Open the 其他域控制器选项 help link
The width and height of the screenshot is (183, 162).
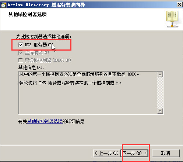(45, 121)
